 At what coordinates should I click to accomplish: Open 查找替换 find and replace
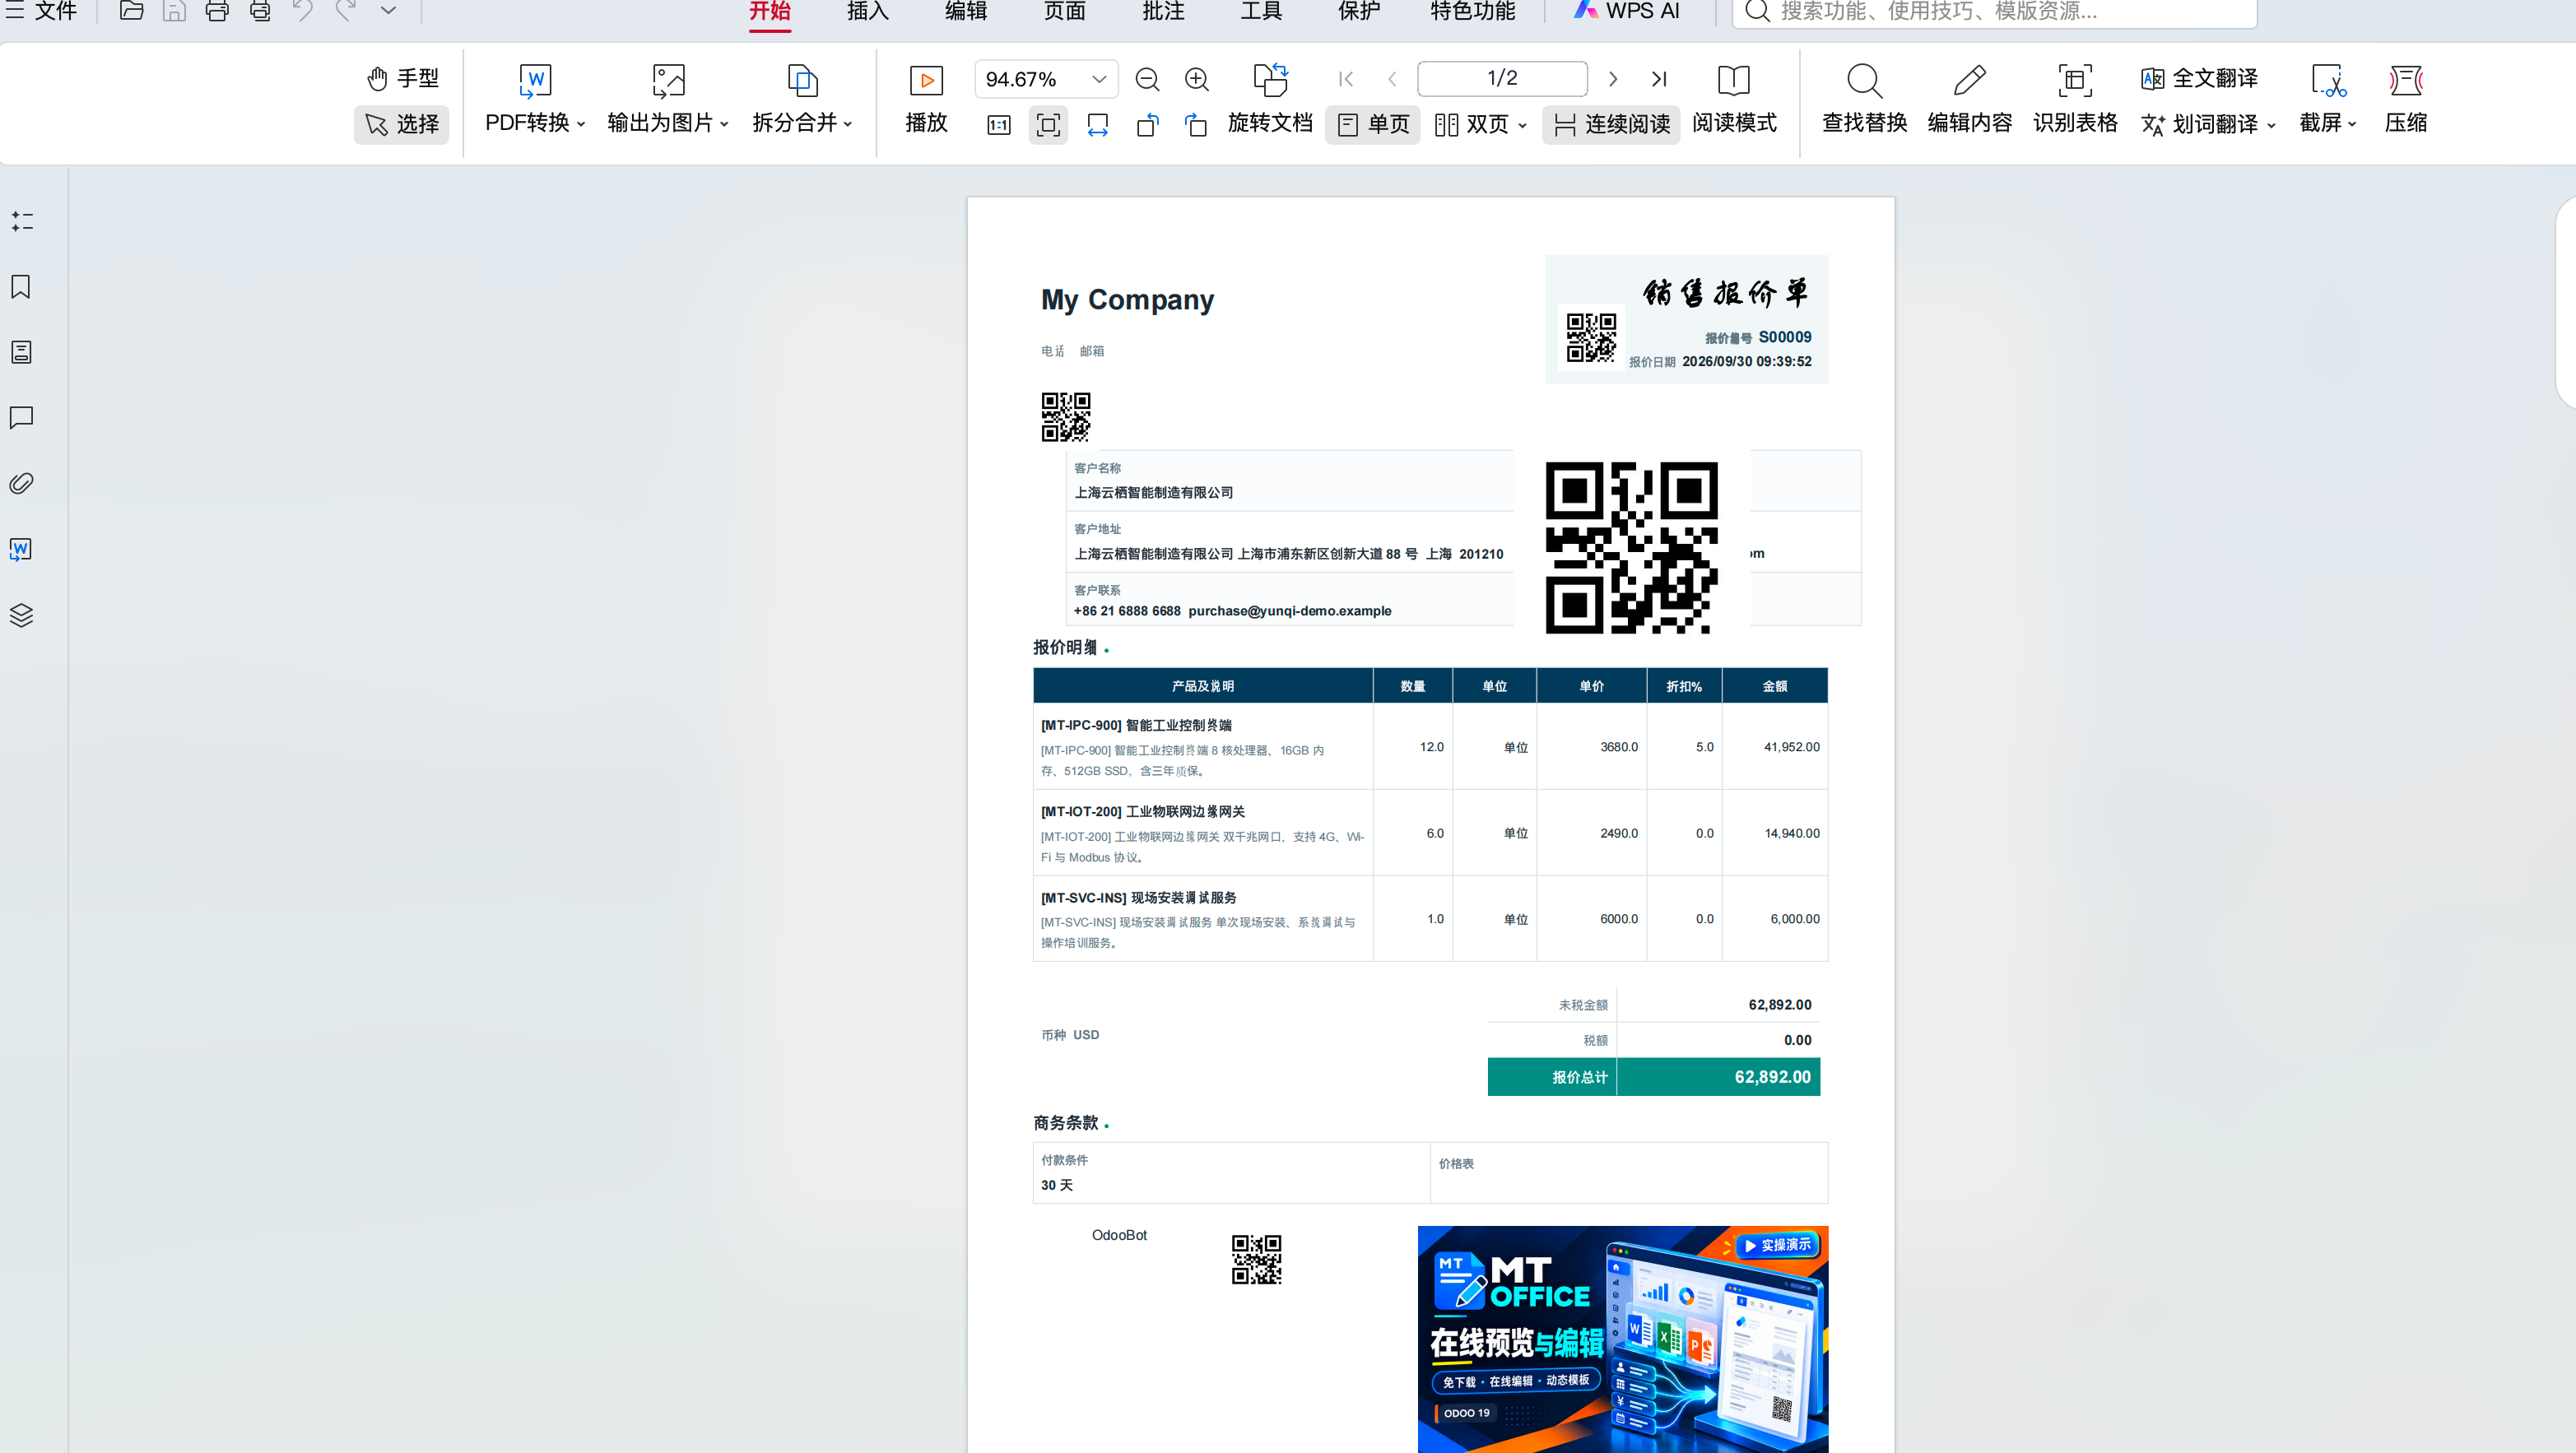click(1864, 100)
